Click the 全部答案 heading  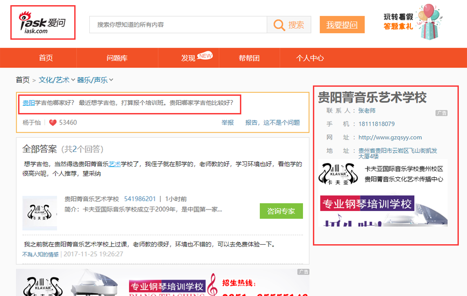point(39,149)
